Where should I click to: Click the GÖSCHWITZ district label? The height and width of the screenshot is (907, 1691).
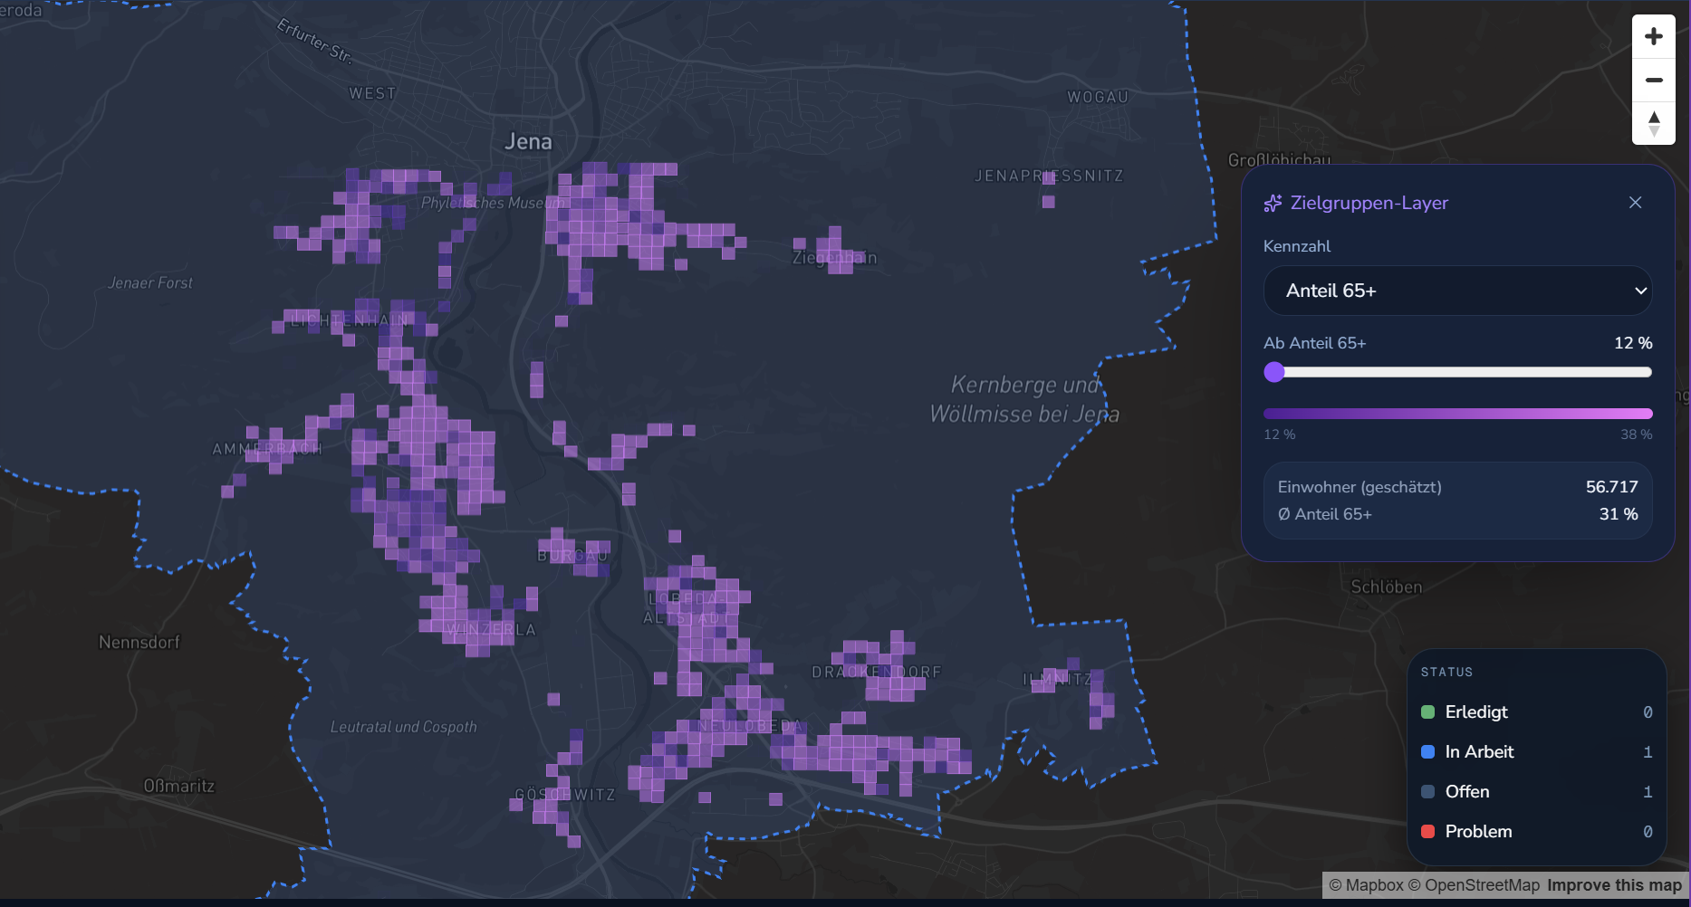[565, 795]
